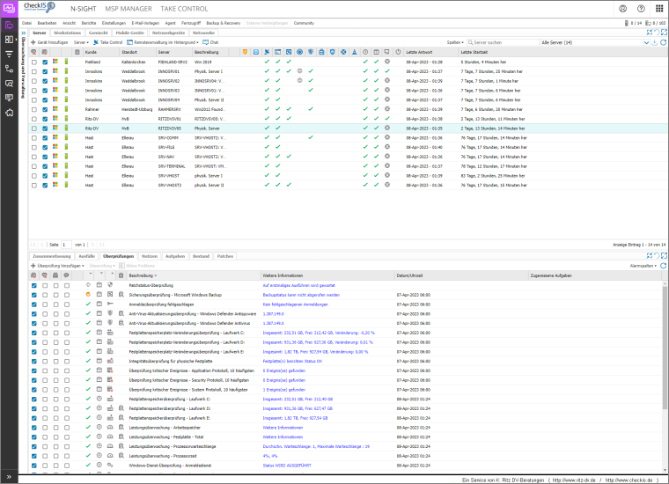Open the user account icon in header

pyautogui.click(x=623, y=9)
